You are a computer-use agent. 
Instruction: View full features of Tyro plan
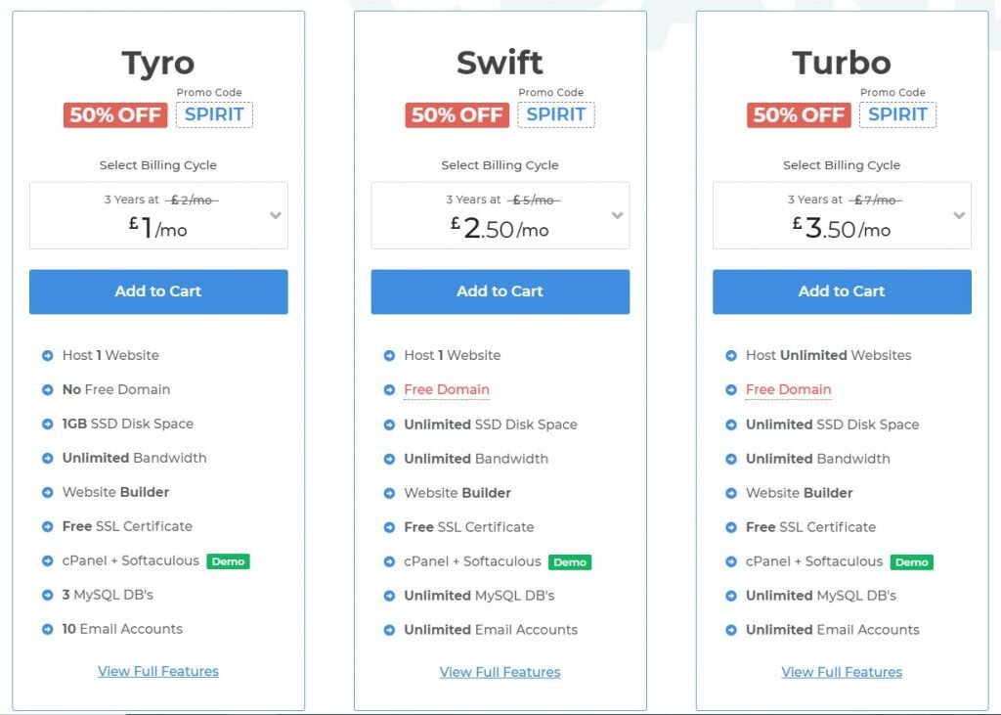(158, 672)
